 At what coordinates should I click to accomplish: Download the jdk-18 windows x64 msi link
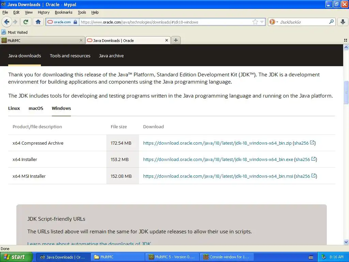point(218,176)
